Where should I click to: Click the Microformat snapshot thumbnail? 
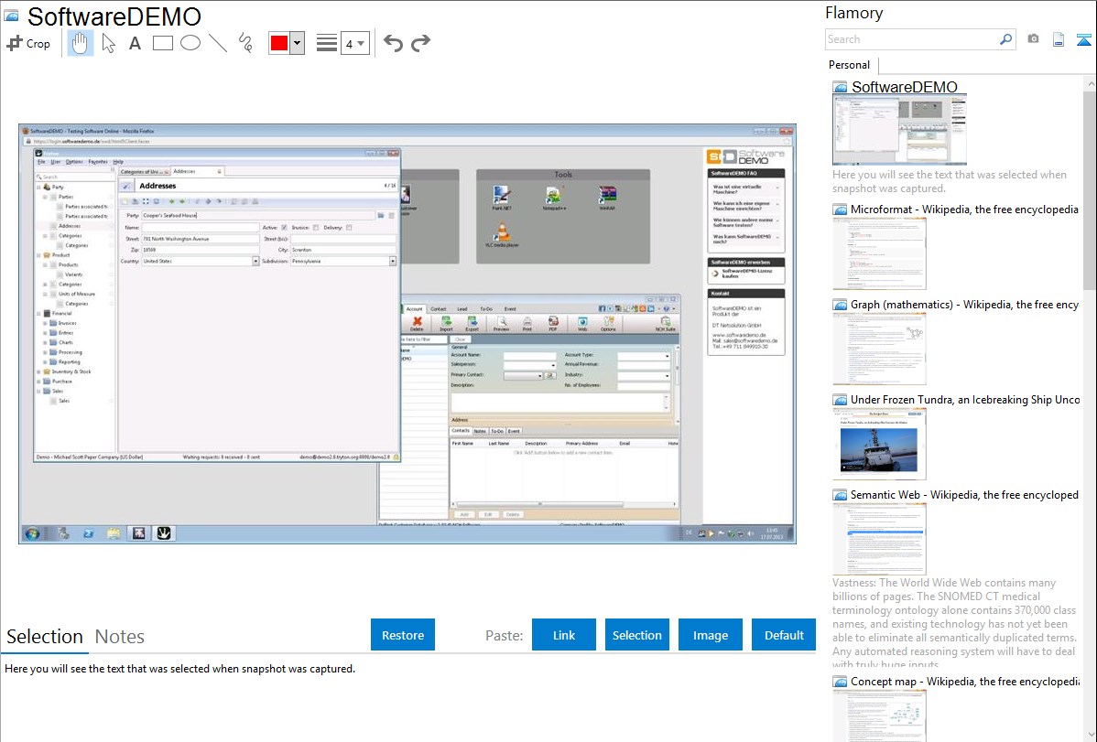[x=879, y=253]
